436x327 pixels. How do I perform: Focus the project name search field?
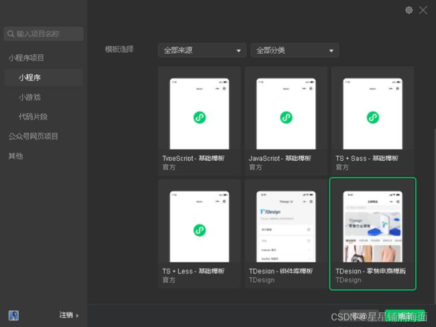click(44, 34)
